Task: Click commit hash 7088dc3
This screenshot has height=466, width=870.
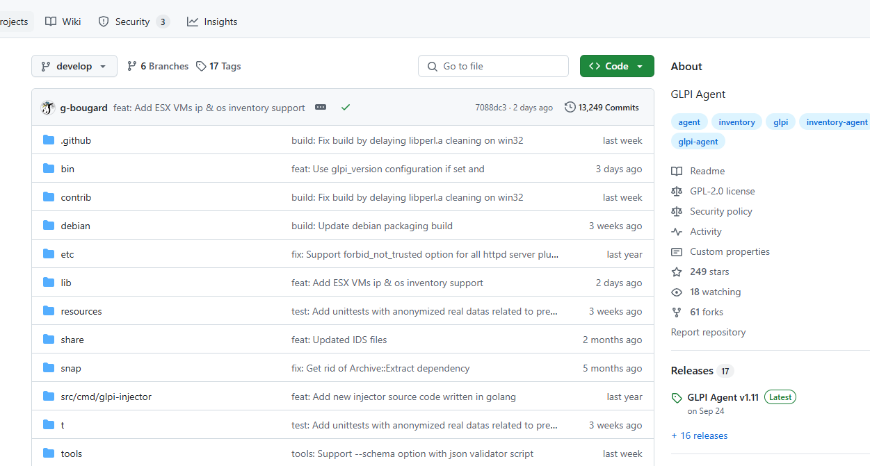Action: point(491,108)
